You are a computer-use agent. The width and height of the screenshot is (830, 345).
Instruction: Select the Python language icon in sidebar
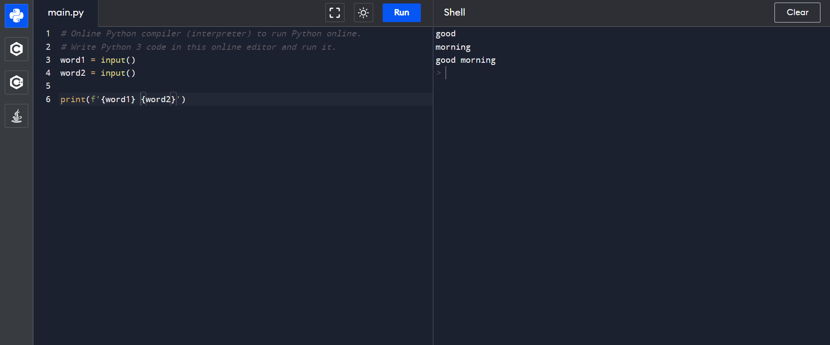point(16,16)
